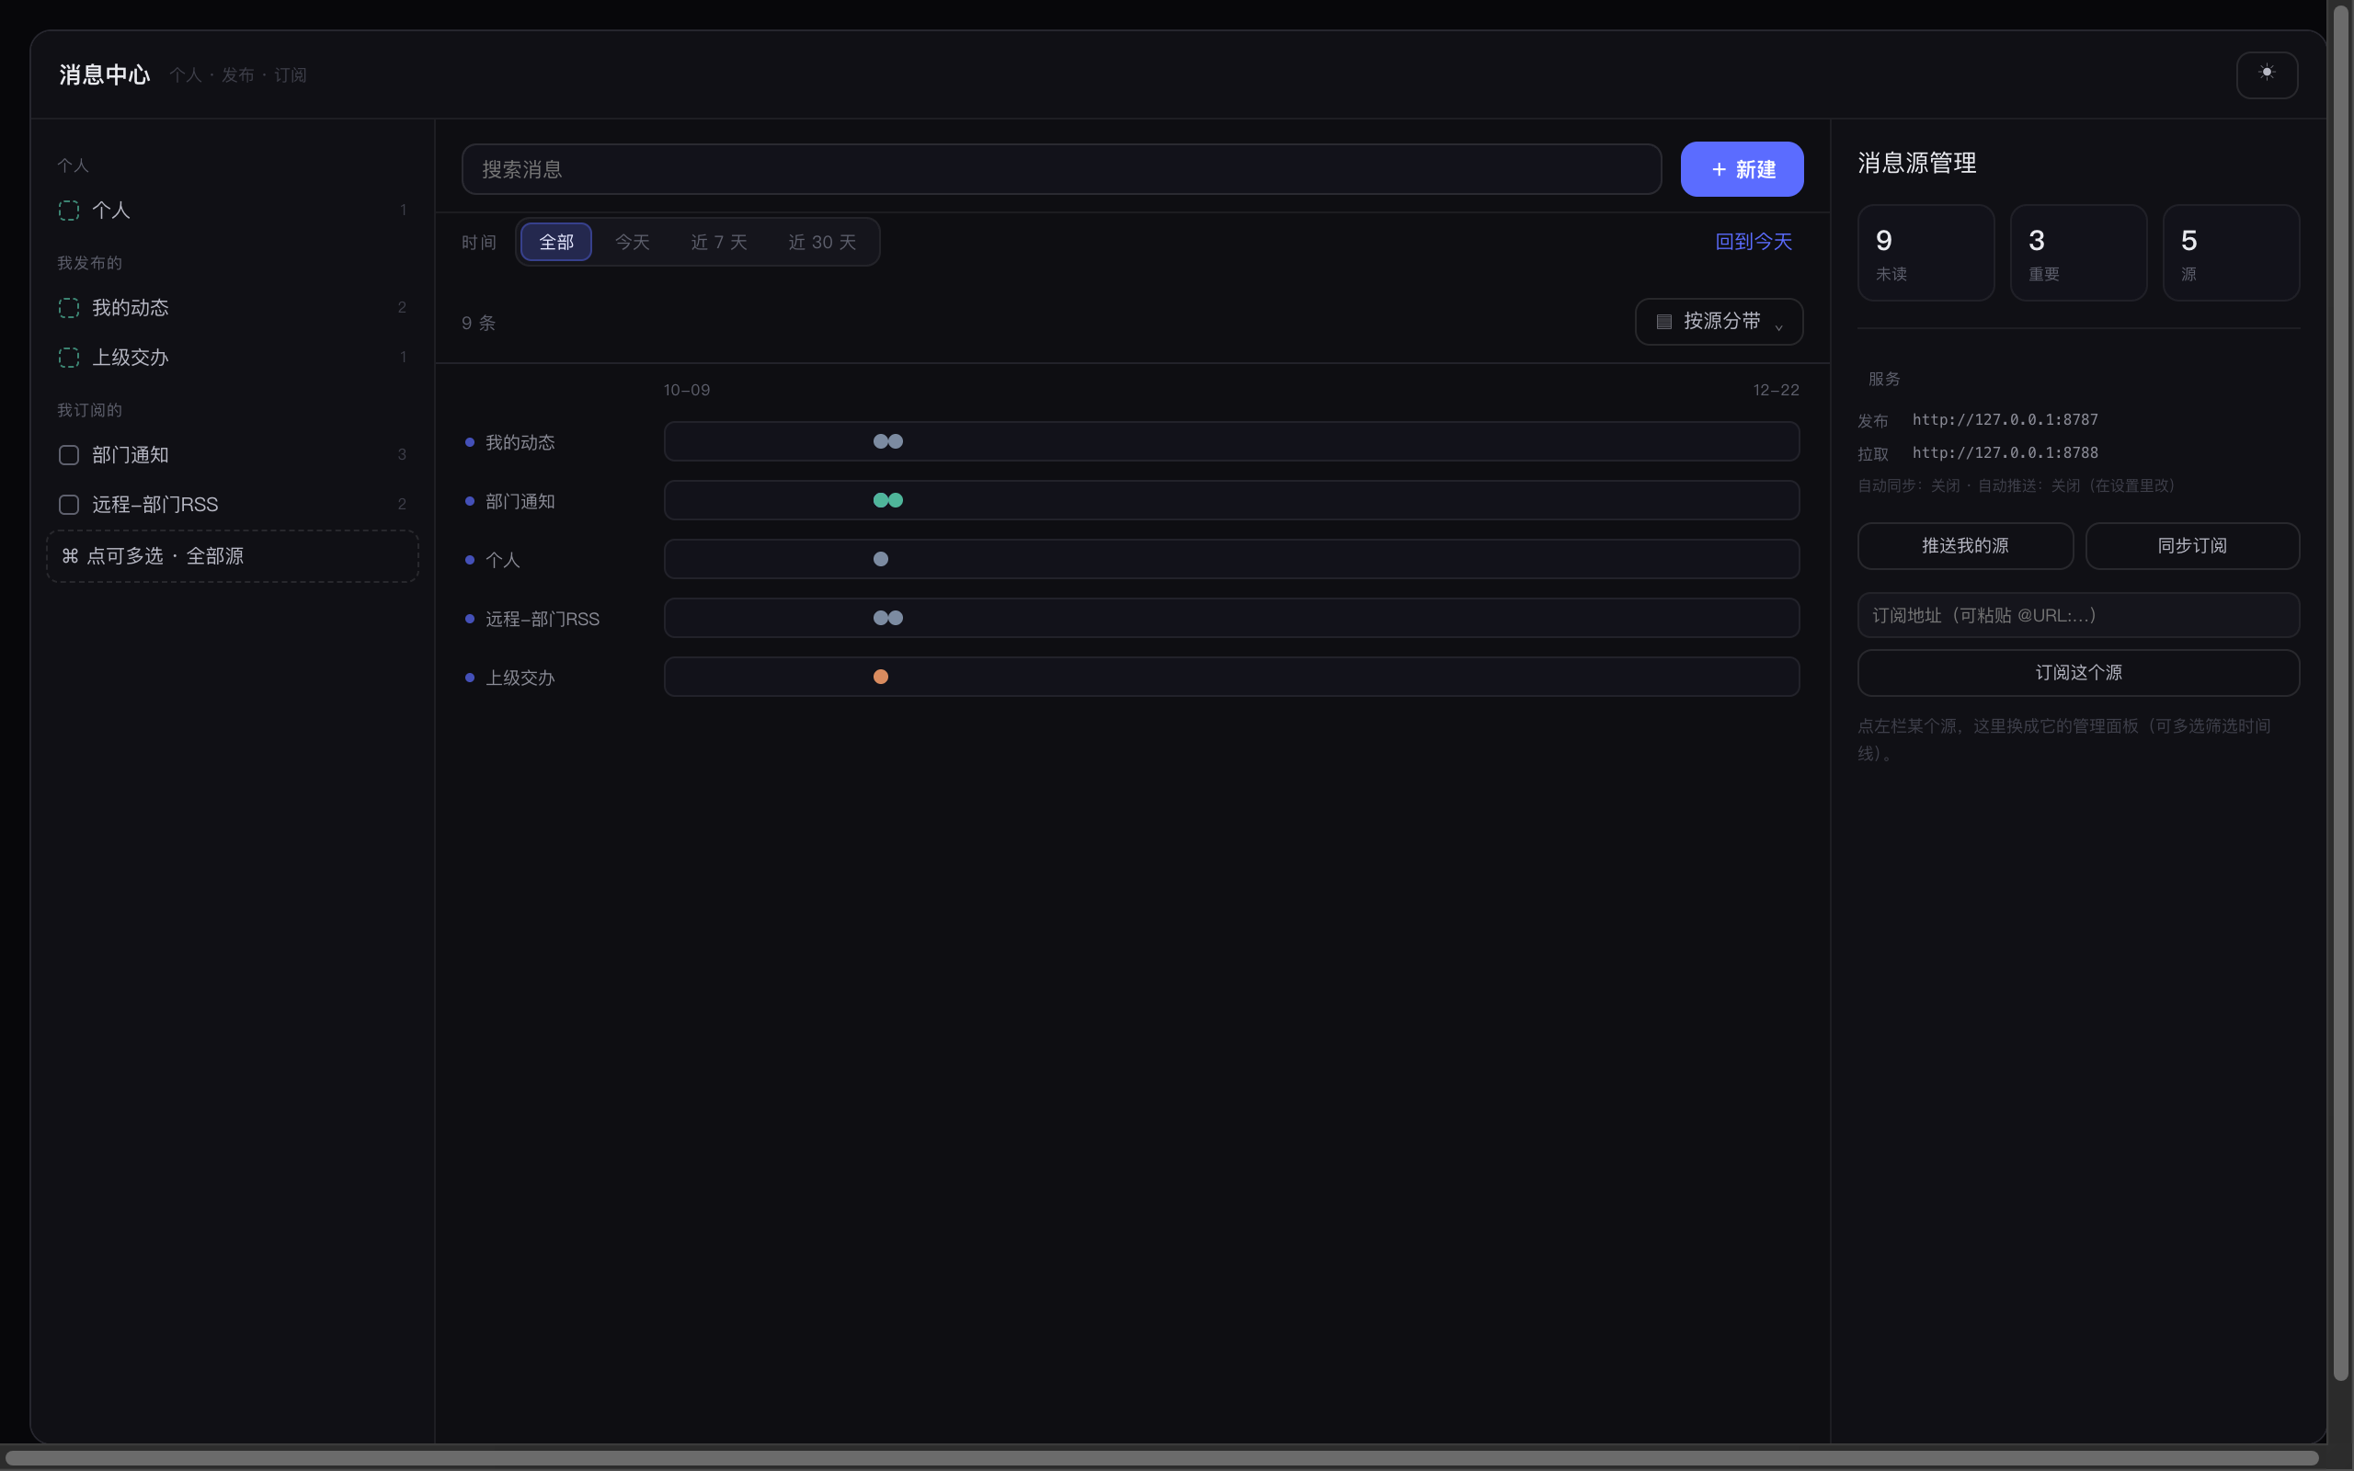Click the gray dot in 个人 lane

pyautogui.click(x=880, y=559)
